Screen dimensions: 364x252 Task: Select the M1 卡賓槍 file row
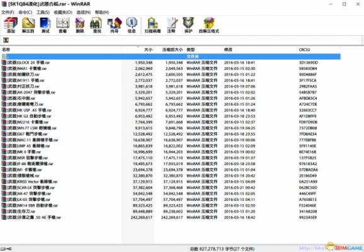point(171,169)
